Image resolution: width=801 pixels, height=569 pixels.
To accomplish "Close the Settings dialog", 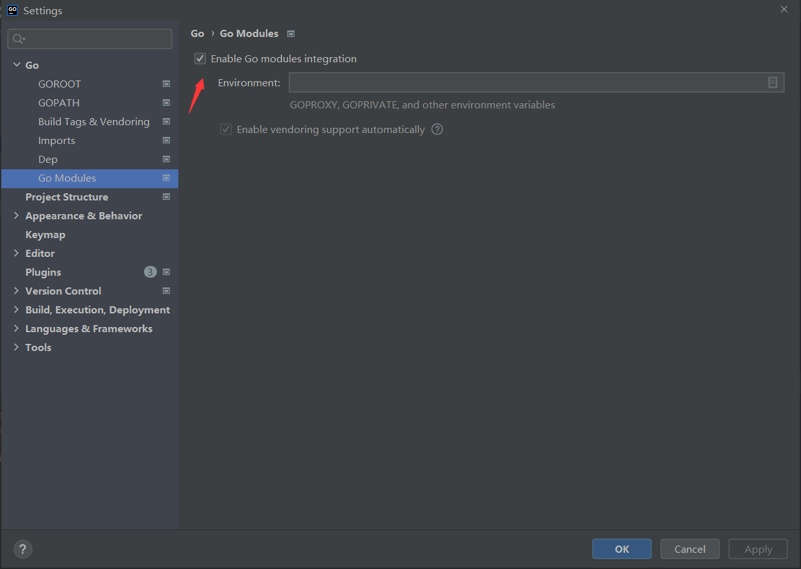I will (x=783, y=10).
